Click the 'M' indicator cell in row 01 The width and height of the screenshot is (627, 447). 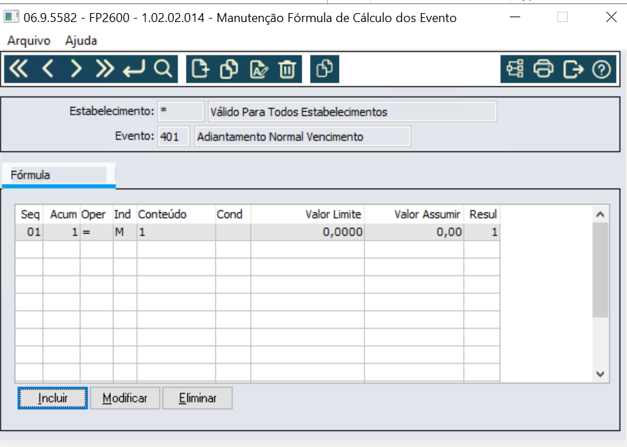pos(125,232)
